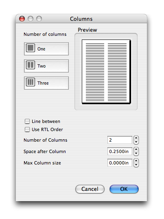
Task: Select the Two column layout icon
Action: click(31, 65)
